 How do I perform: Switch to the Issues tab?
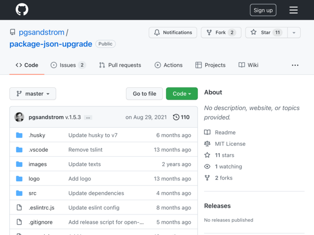coord(68,65)
